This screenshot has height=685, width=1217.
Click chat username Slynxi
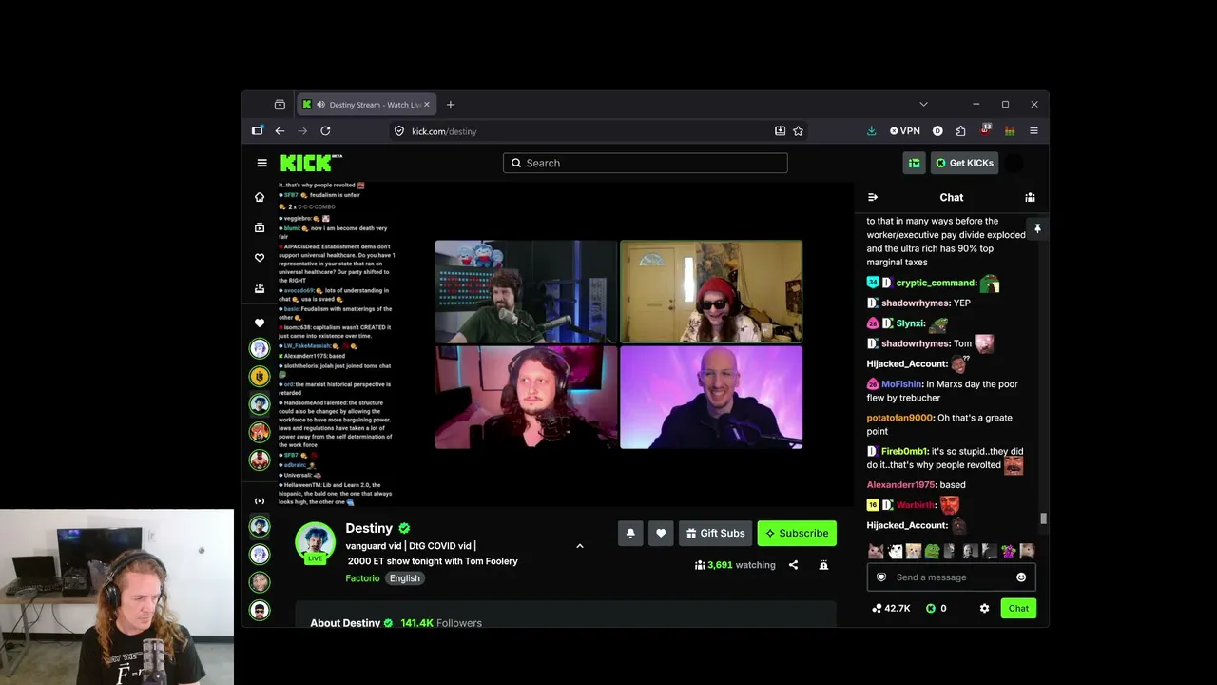point(910,323)
